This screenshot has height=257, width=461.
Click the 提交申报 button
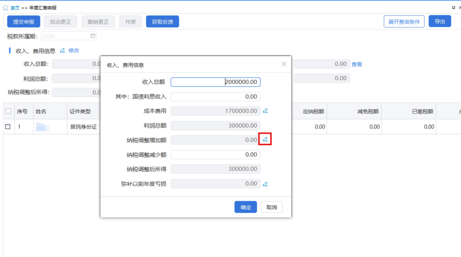coord(23,22)
